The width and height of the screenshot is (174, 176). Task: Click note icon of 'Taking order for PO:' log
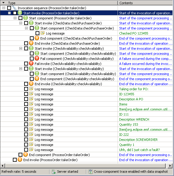point(31,89)
